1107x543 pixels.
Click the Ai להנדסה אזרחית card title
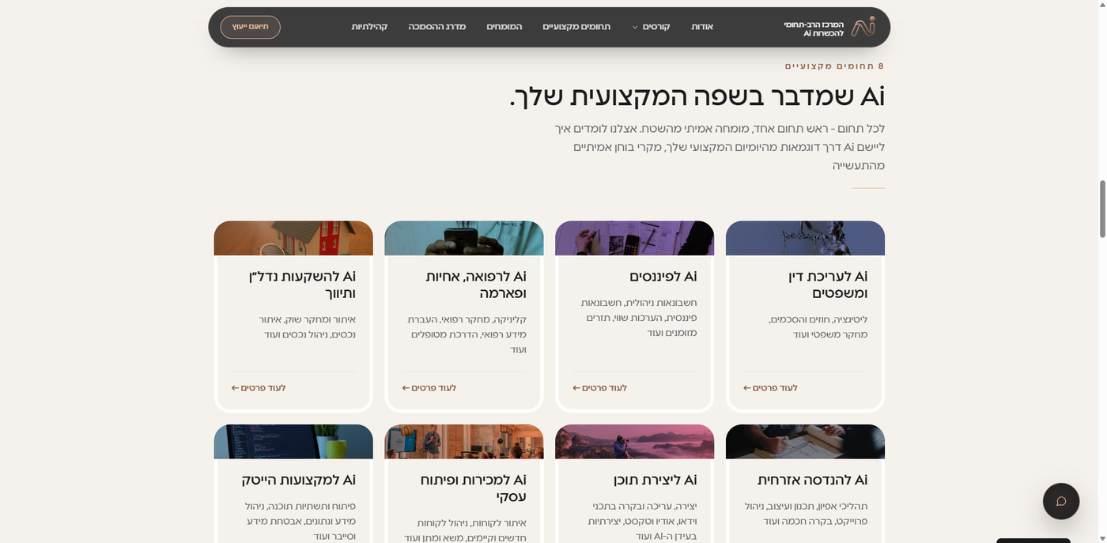click(x=812, y=480)
